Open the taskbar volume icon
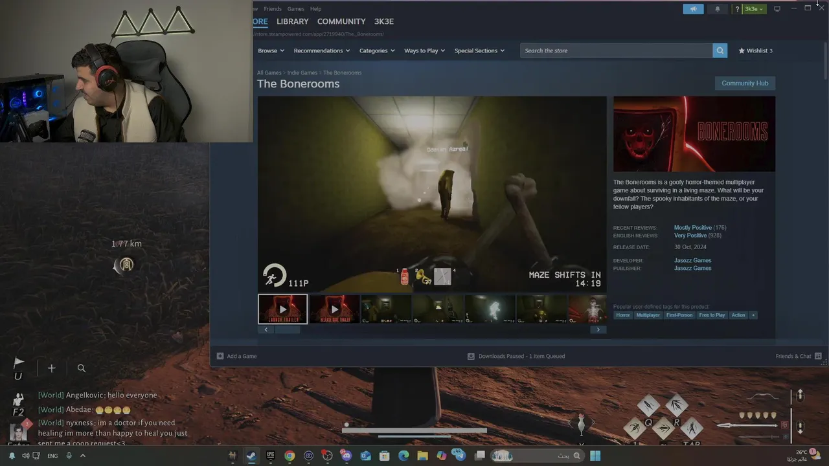Image resolution: width=829 pixels, height=466 pixels. coord(26,456)
